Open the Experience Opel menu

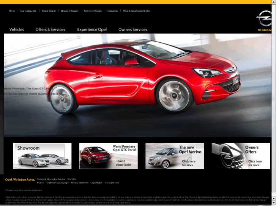[x=92, y=29]
